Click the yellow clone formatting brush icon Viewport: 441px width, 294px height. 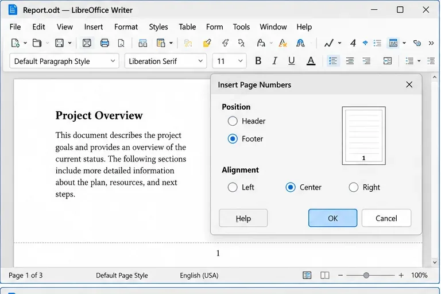(x=207, y=43)
